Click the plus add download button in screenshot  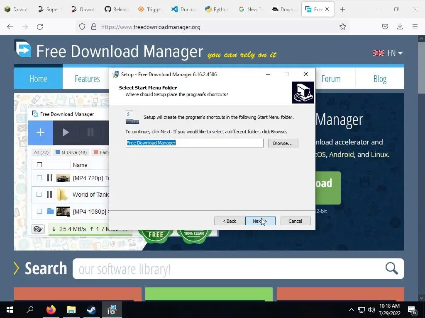point(41,132)
